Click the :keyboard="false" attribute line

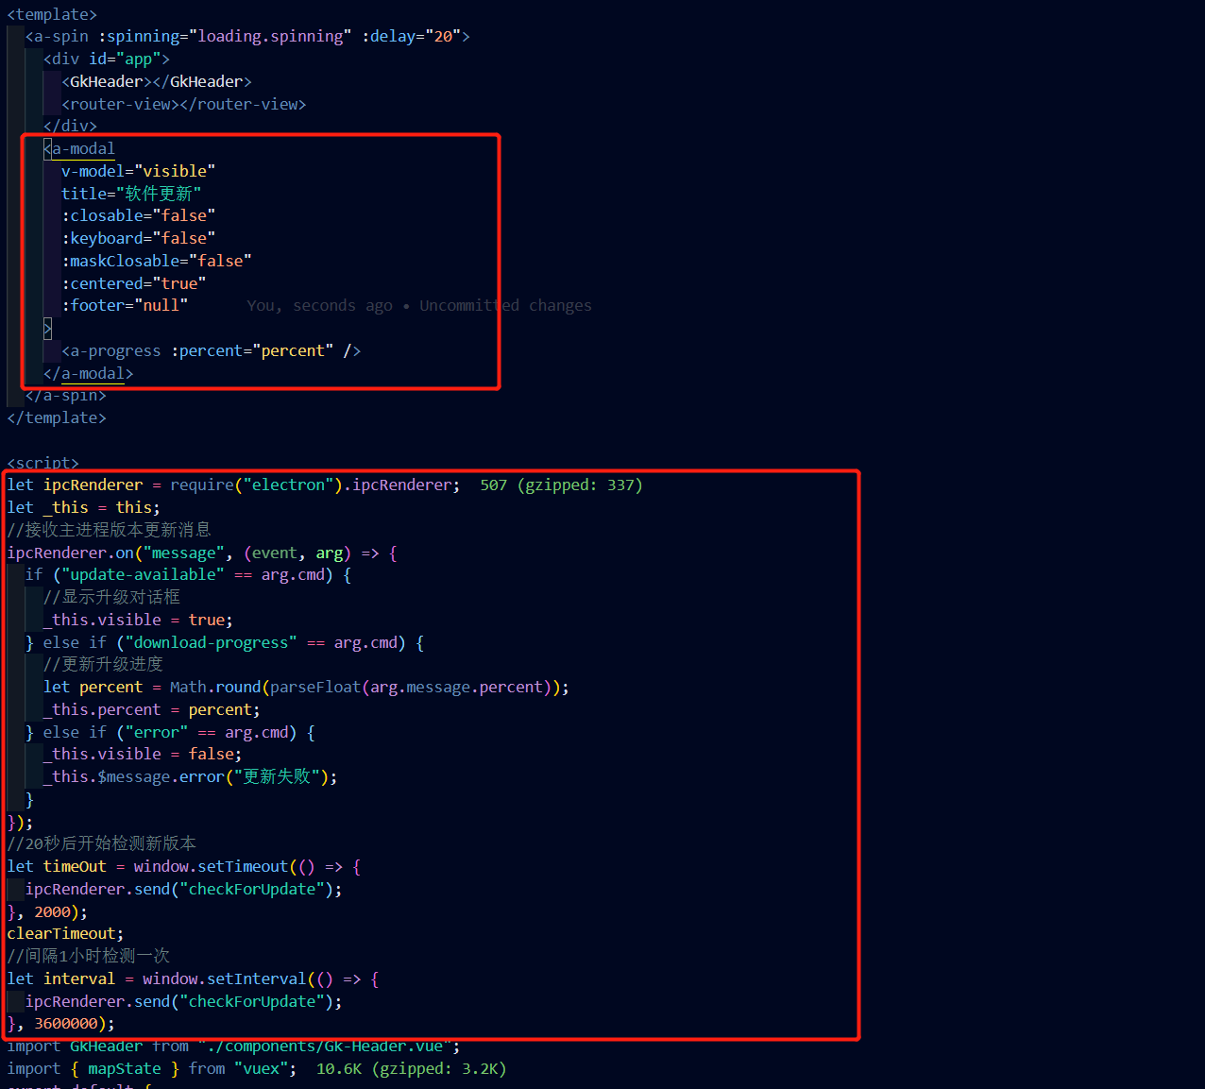pyautogui.click(x=139, y=239)
